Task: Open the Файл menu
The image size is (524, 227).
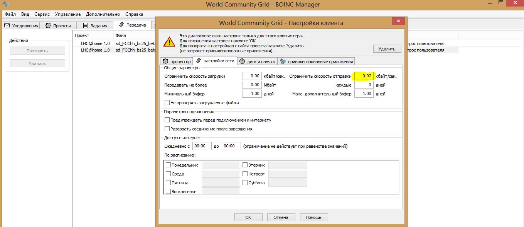Action: 10,14
